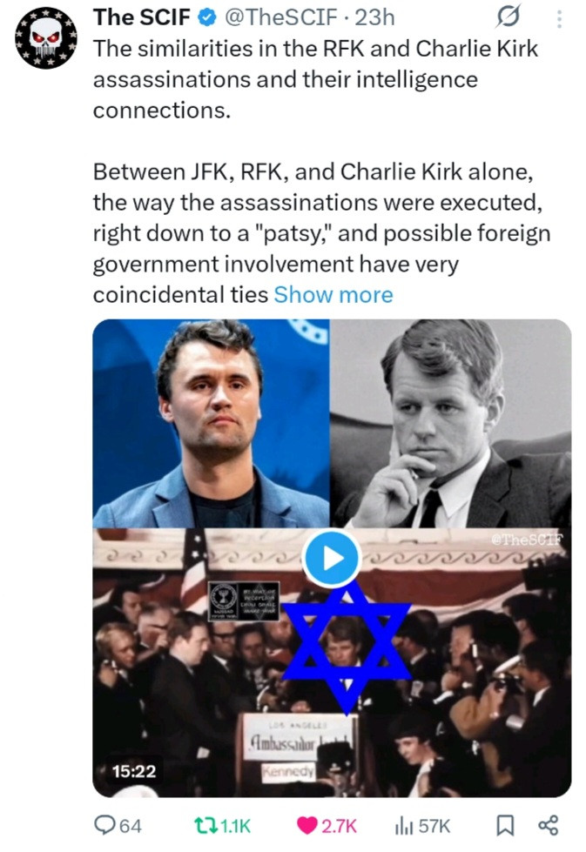
Task: Click the 2.7K likes count
Action: [x=339, y=824]
